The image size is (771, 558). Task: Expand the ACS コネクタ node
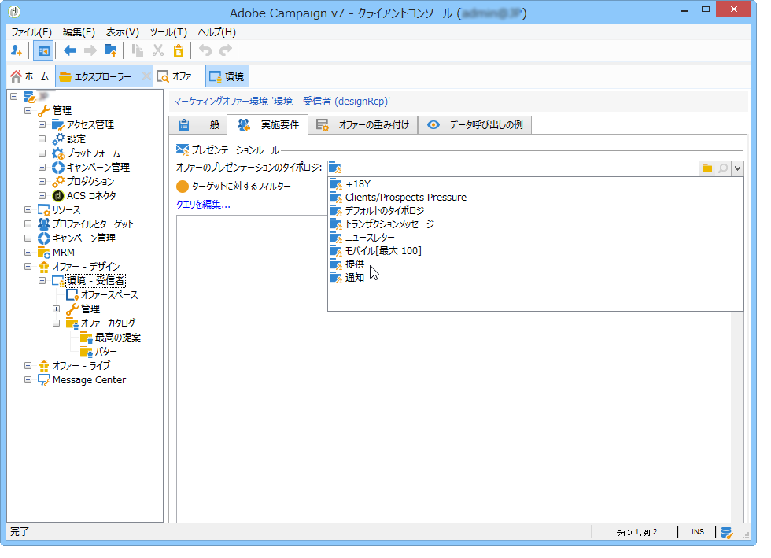[x=42, y=196]
